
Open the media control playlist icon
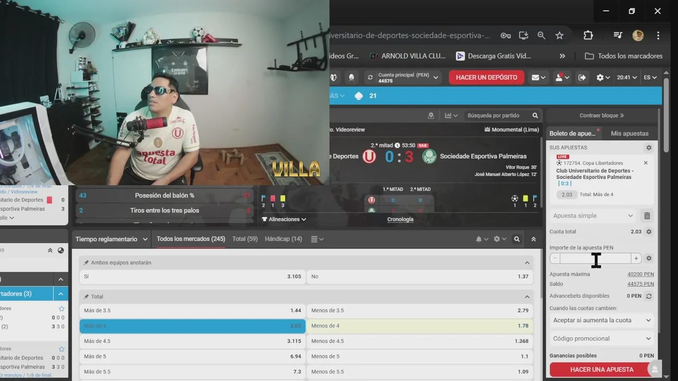(618, 35)
